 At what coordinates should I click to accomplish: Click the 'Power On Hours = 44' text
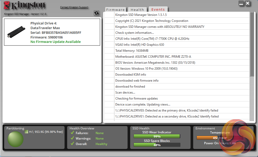click(x=220, y=143)
